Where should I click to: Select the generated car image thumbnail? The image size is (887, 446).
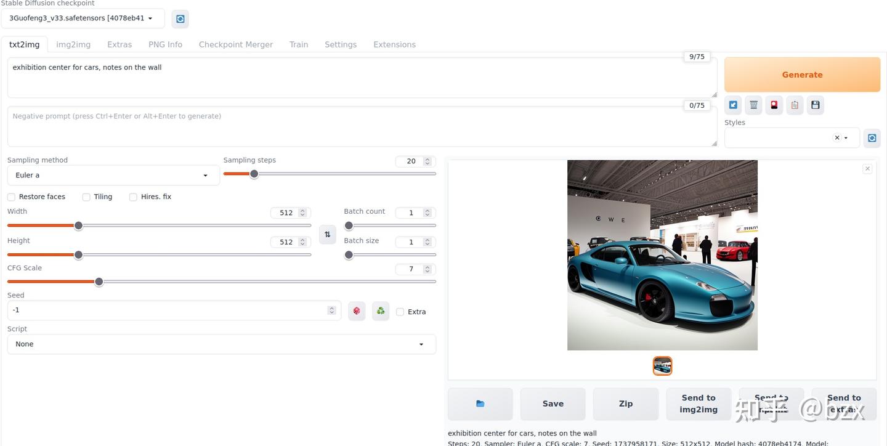tap(662, 366)
